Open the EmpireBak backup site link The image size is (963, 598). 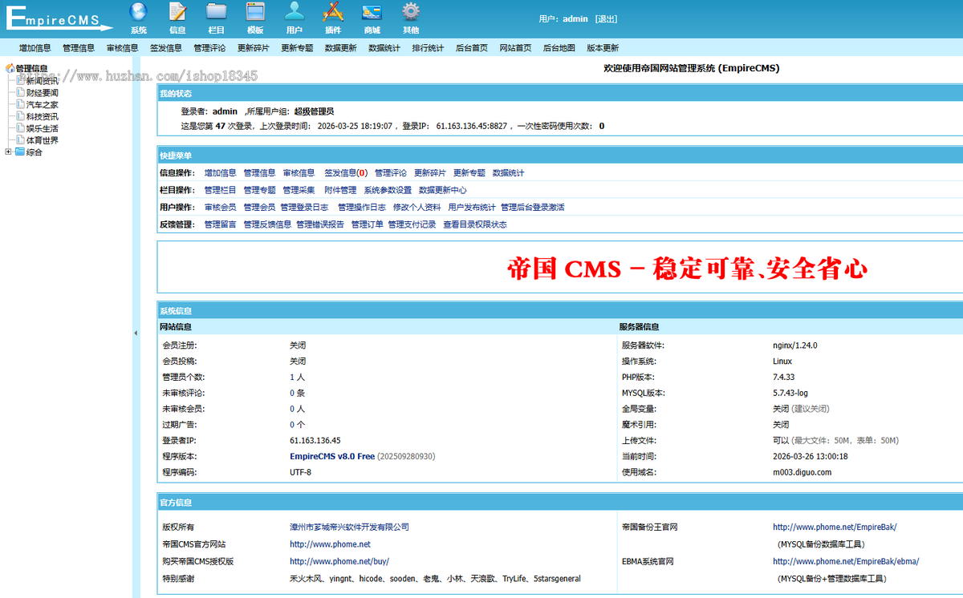835,527
